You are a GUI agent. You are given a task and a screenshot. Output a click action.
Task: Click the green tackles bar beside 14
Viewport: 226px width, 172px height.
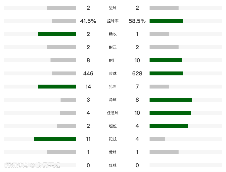[57, 87]
